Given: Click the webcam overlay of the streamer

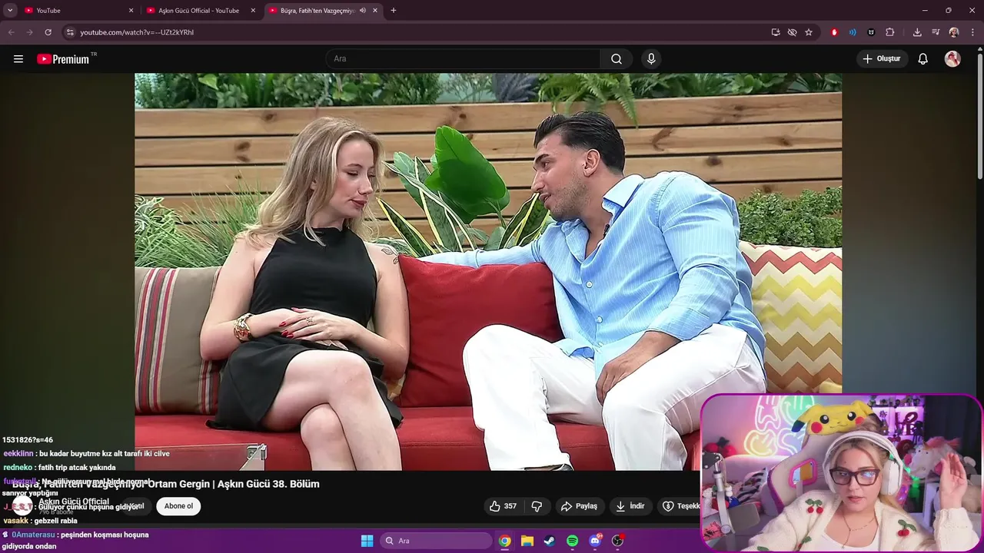Looking at the screenshot, I should tap(842, 473).
